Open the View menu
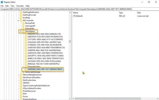 pyautogui.click(x=12, y=6)
